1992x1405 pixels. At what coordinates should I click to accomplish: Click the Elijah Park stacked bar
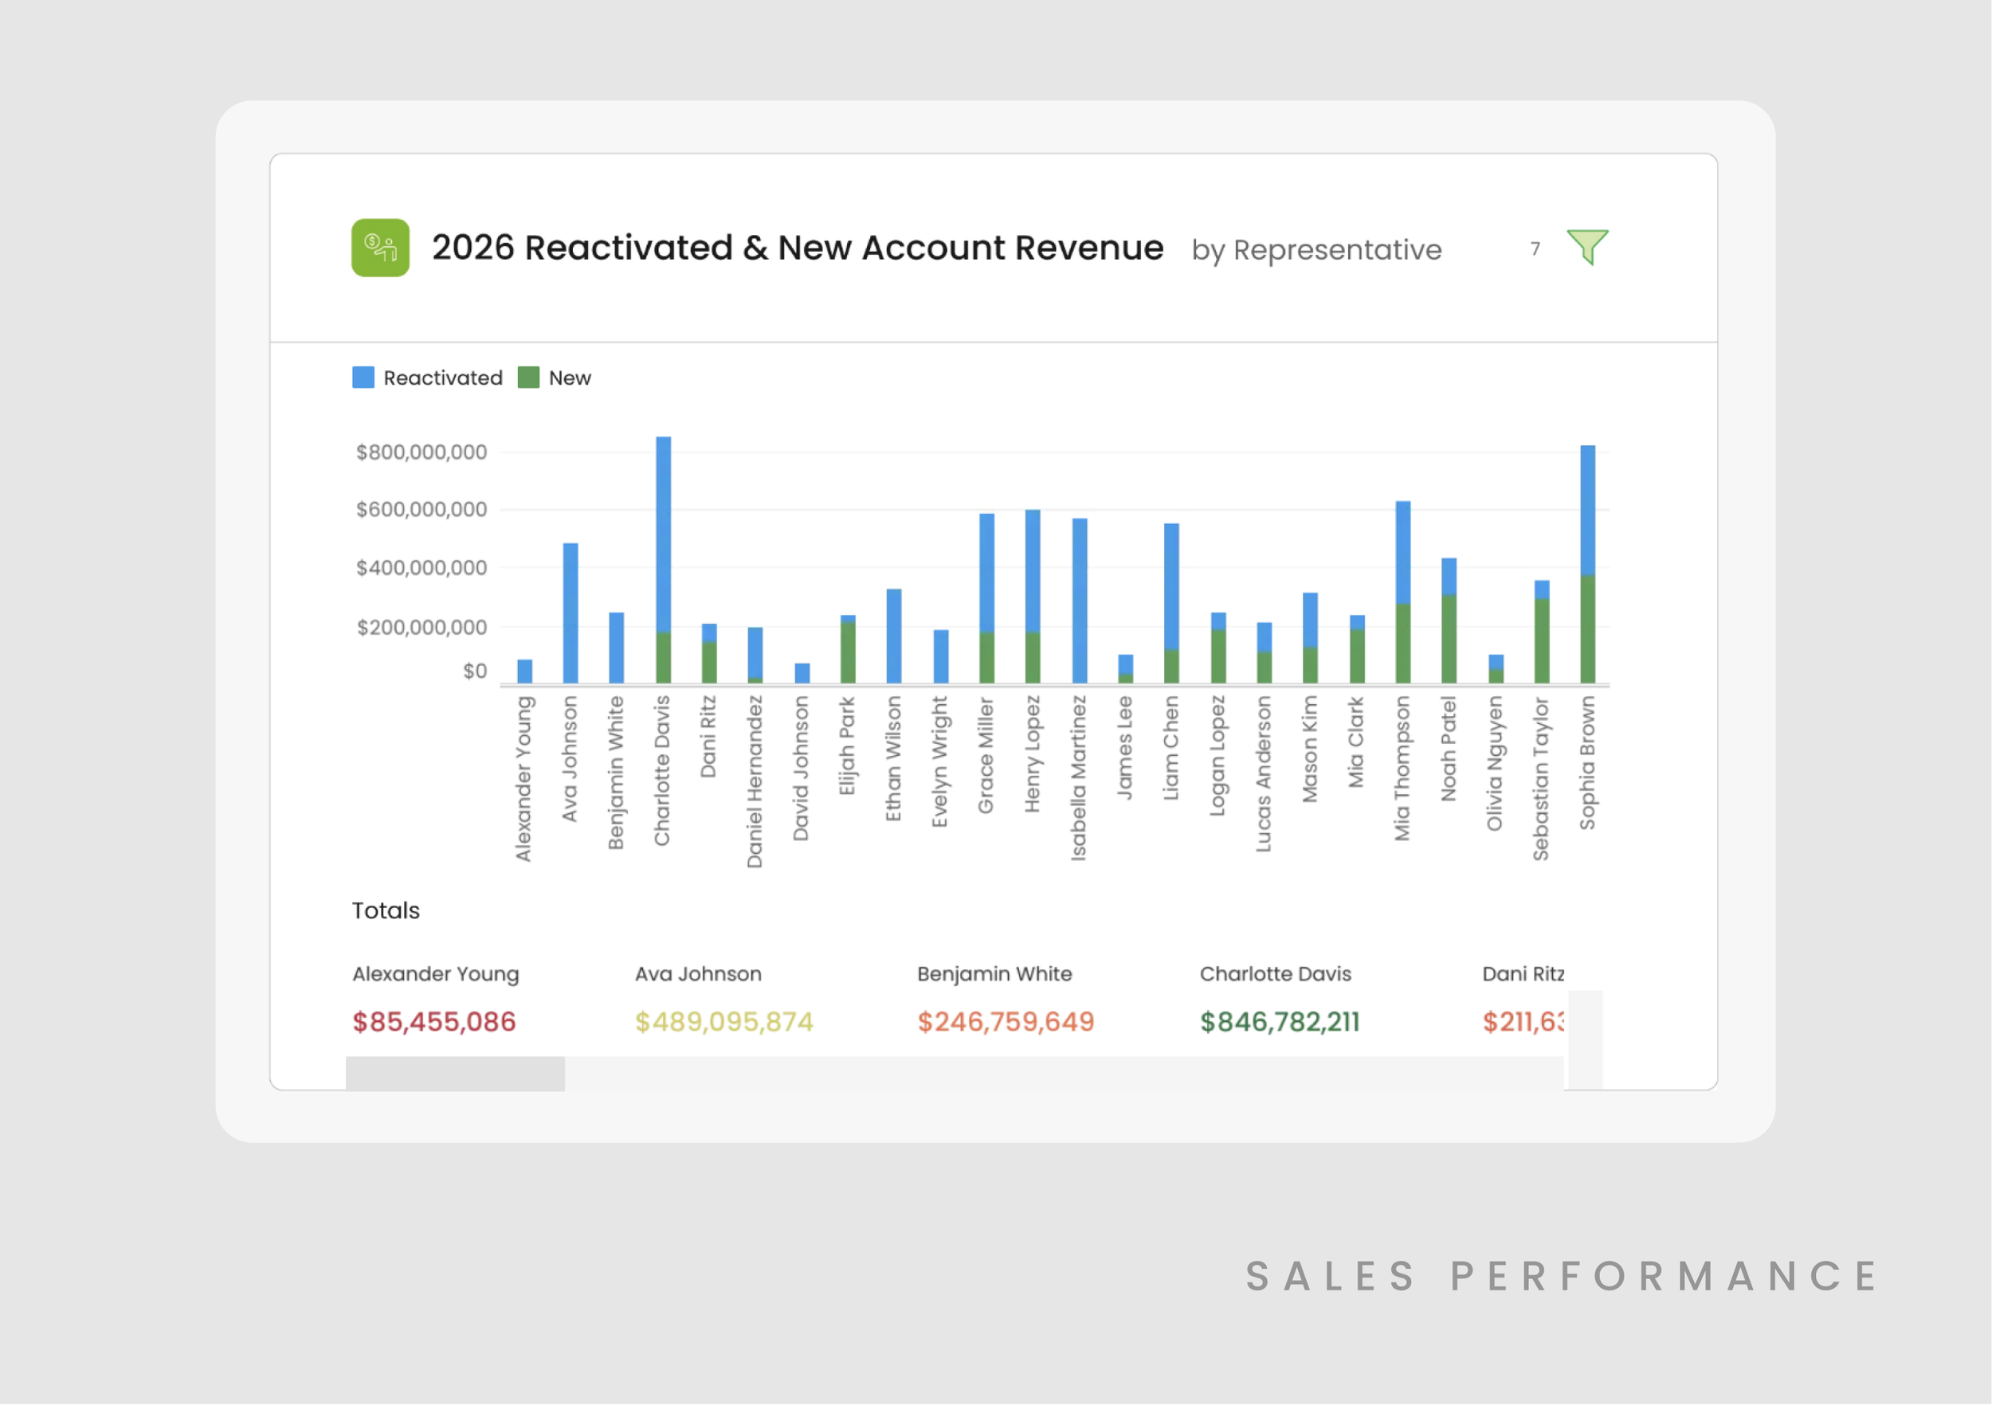[849, 650]
